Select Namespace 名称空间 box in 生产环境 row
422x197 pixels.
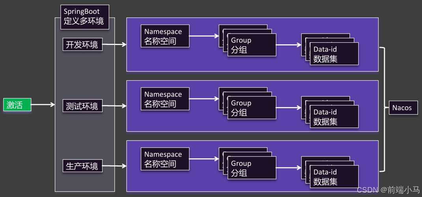coord(165,159)
